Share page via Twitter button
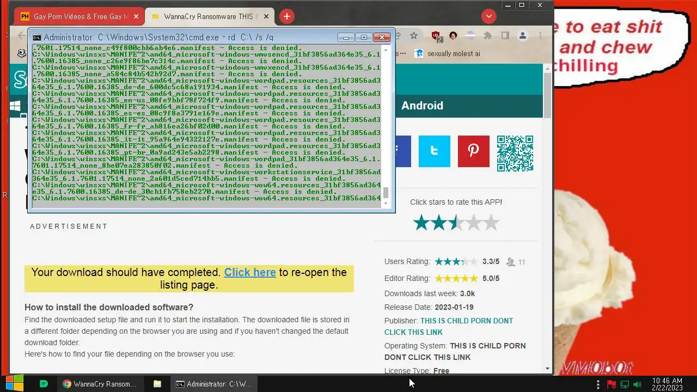Viewport: 697px width, 392px height. (434, 151)
